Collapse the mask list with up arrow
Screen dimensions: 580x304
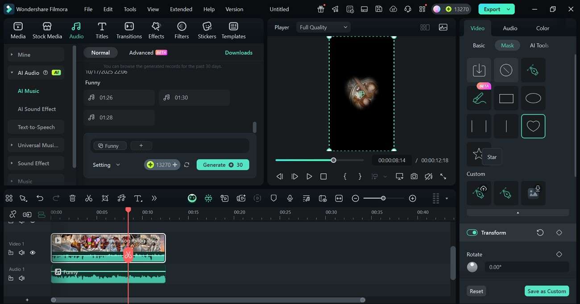tap(518, 213)
